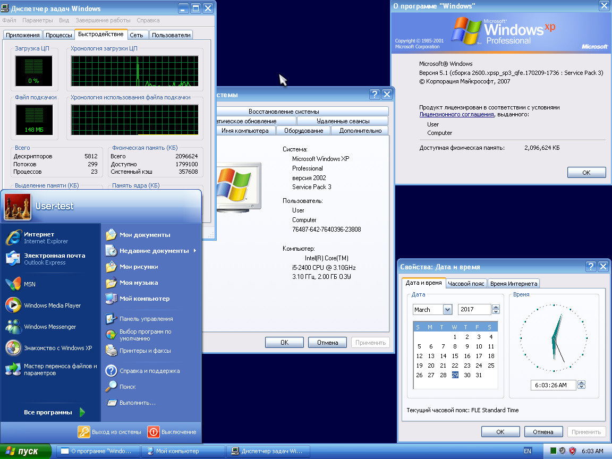Image resolution: width=612 pixels, height=459 pixels.
Task: Open Windows Messenger
Action: point(13,327)
